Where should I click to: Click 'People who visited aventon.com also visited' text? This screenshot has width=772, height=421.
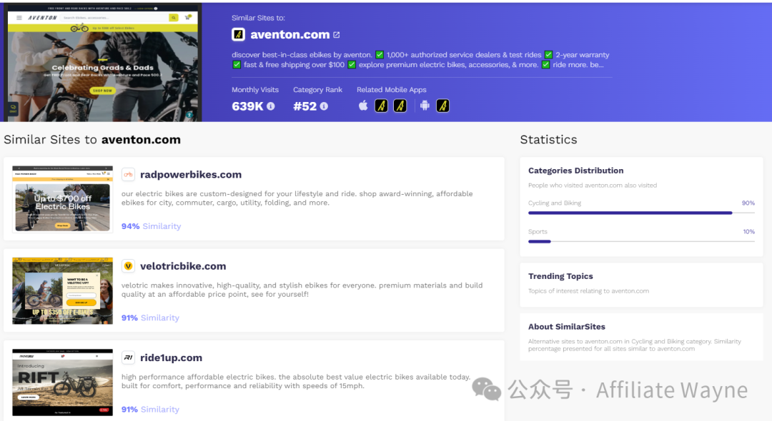pyautogui.click(x=593, y=186)
